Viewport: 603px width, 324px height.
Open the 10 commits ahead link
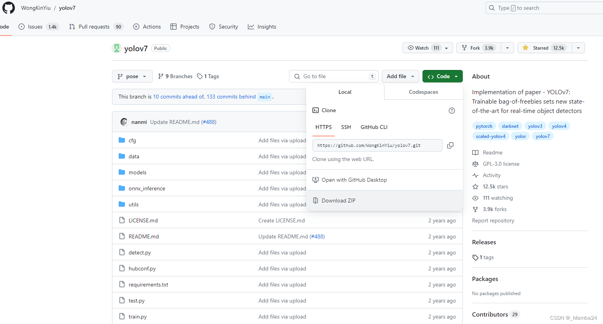click(178, 97)
